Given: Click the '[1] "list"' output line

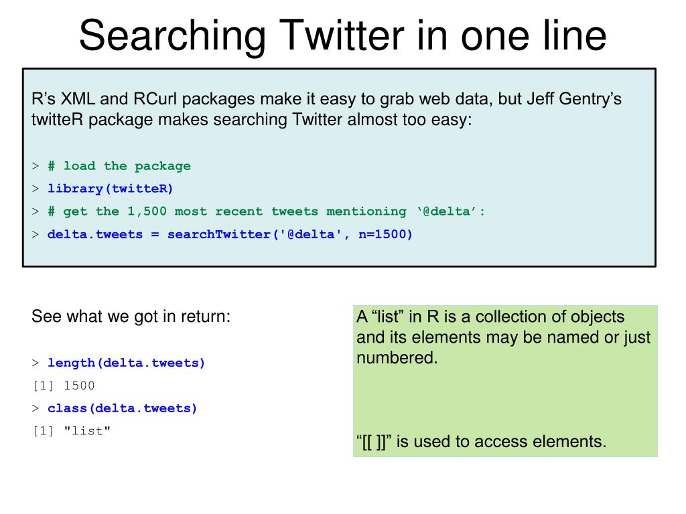Looking at the screenshot, I should click(71, 431).
